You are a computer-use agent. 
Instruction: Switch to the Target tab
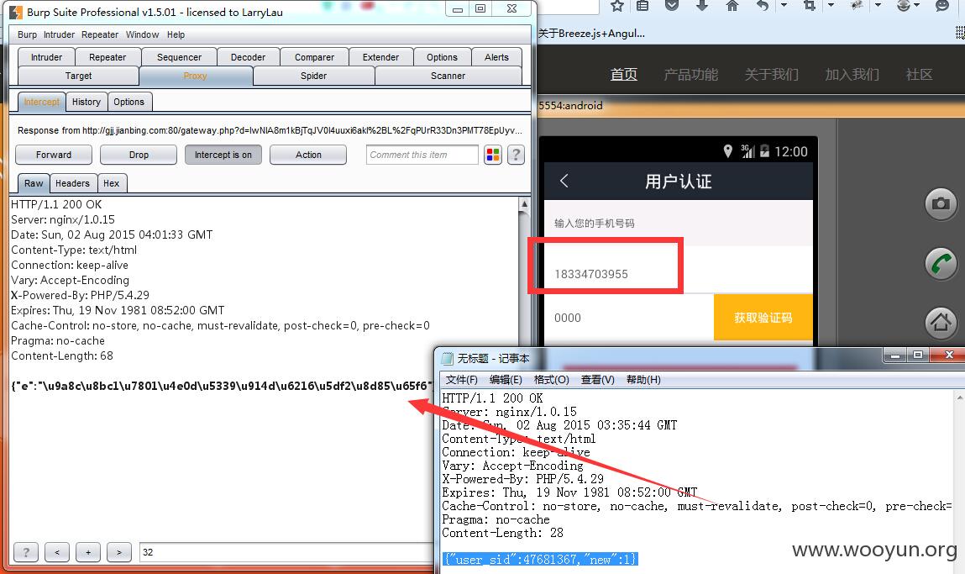click(78, 76)
